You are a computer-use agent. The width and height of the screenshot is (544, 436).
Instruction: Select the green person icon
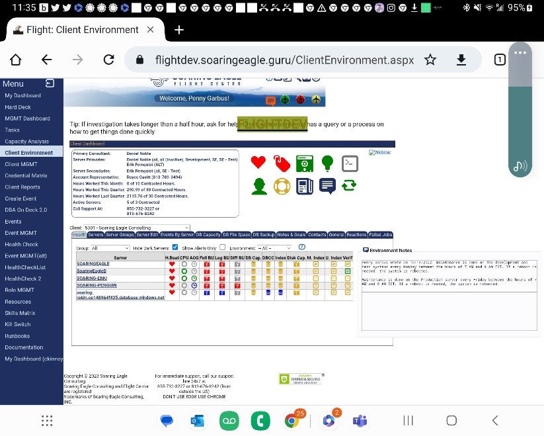[x=259, y=186]
